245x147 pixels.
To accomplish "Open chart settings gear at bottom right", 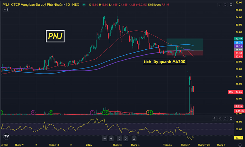I will point(240,145).
